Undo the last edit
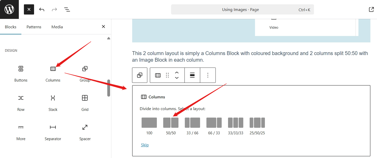The width and height of the screenshot is (377, 158). 42,9
